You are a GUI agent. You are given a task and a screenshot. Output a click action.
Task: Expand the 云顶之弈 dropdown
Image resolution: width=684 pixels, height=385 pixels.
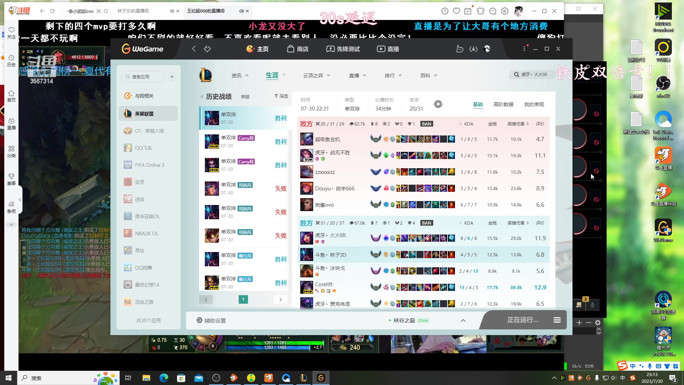coord(328,76)
